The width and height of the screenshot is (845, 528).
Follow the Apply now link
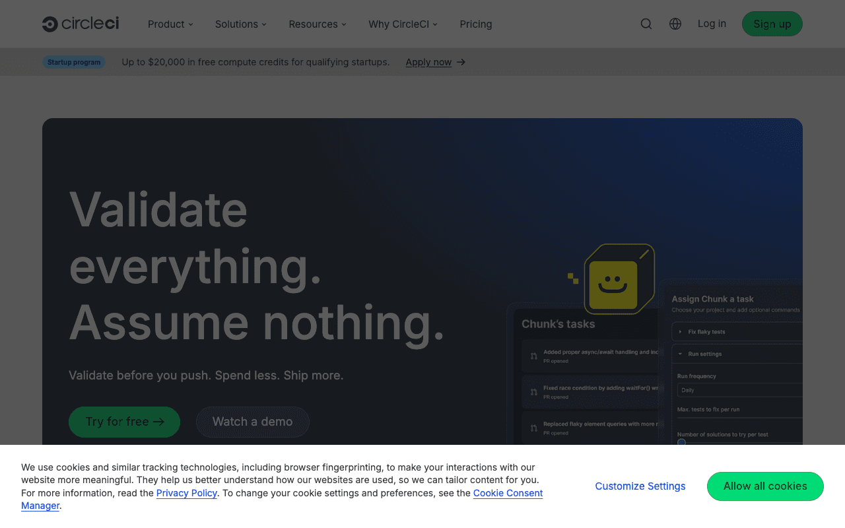pos(428,62)
